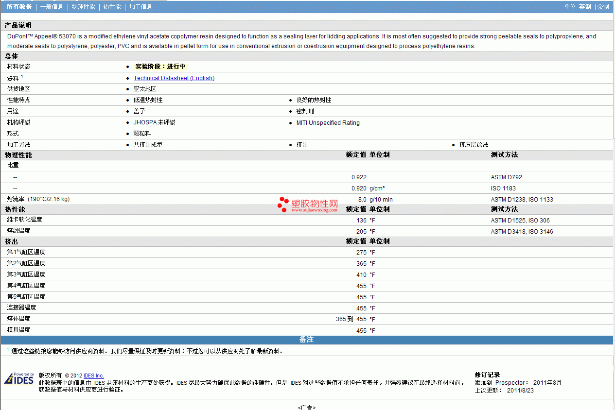Click the 熔流率 (190°C/2.16 kg) label

(x=38, y=199)
